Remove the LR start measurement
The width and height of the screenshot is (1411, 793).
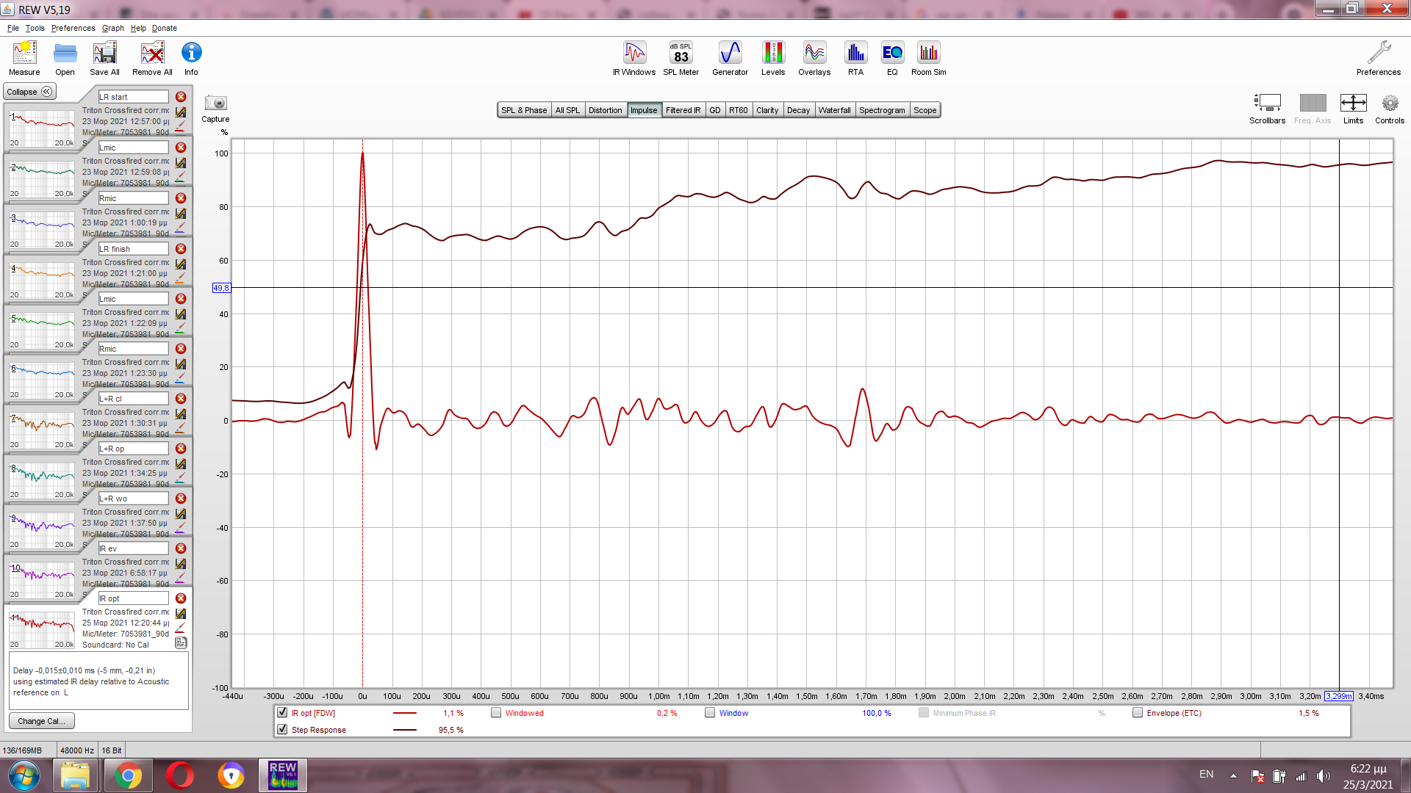(181, 97)
